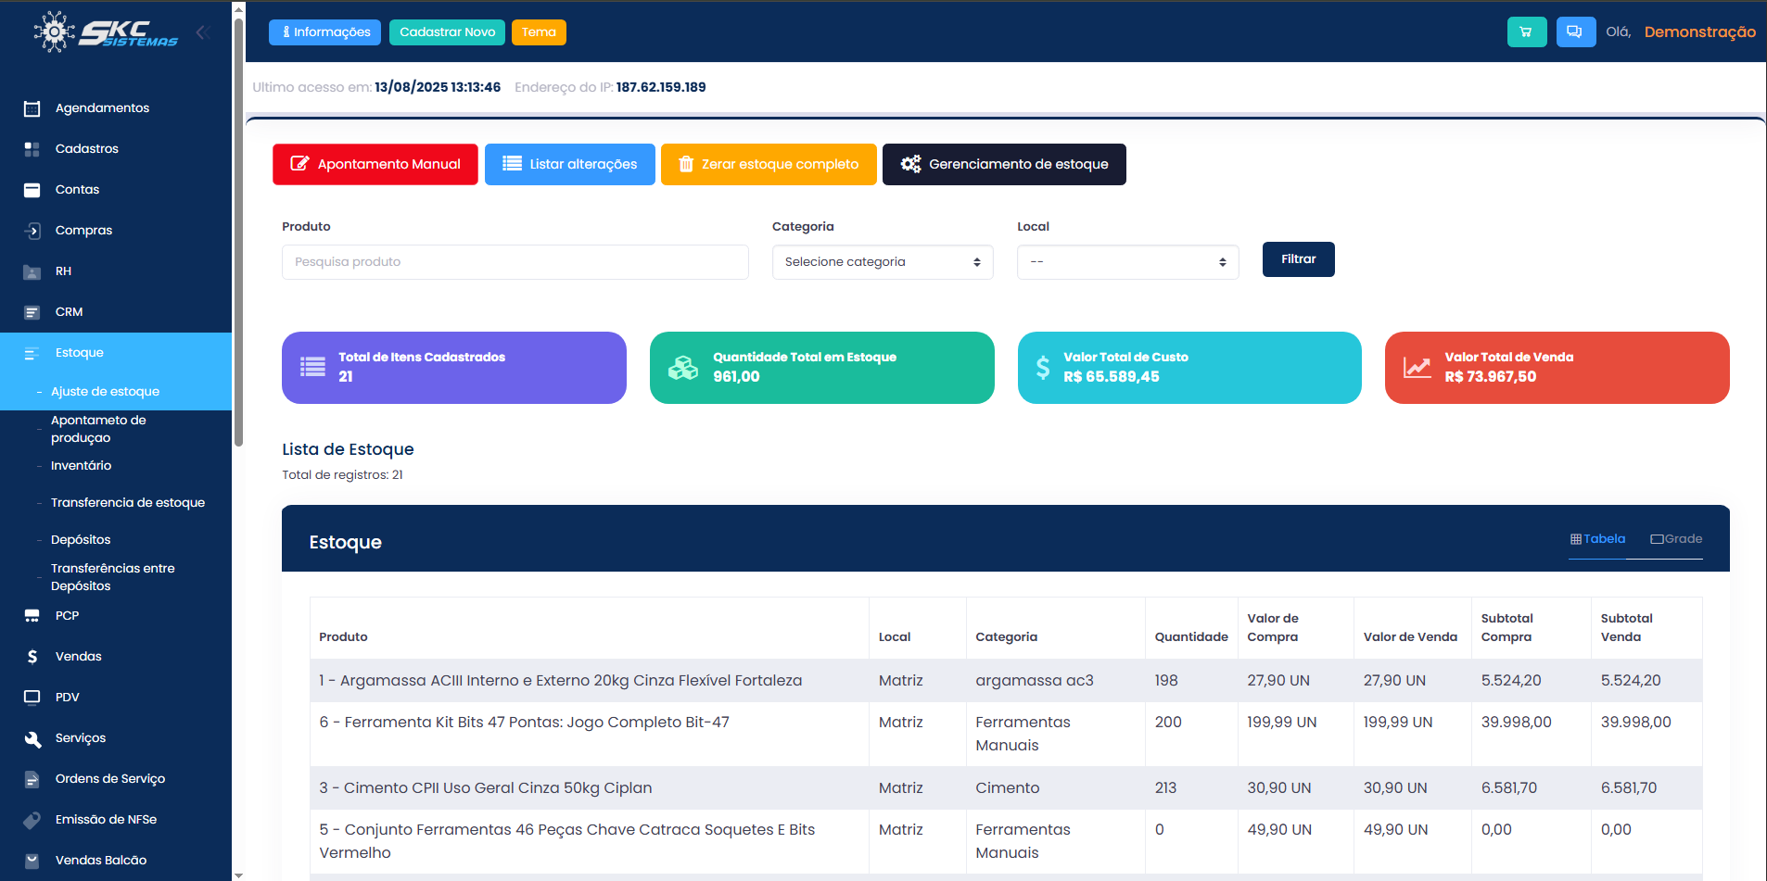
Task: Click the Apontamento Manual button
Action: click(375, 165)
